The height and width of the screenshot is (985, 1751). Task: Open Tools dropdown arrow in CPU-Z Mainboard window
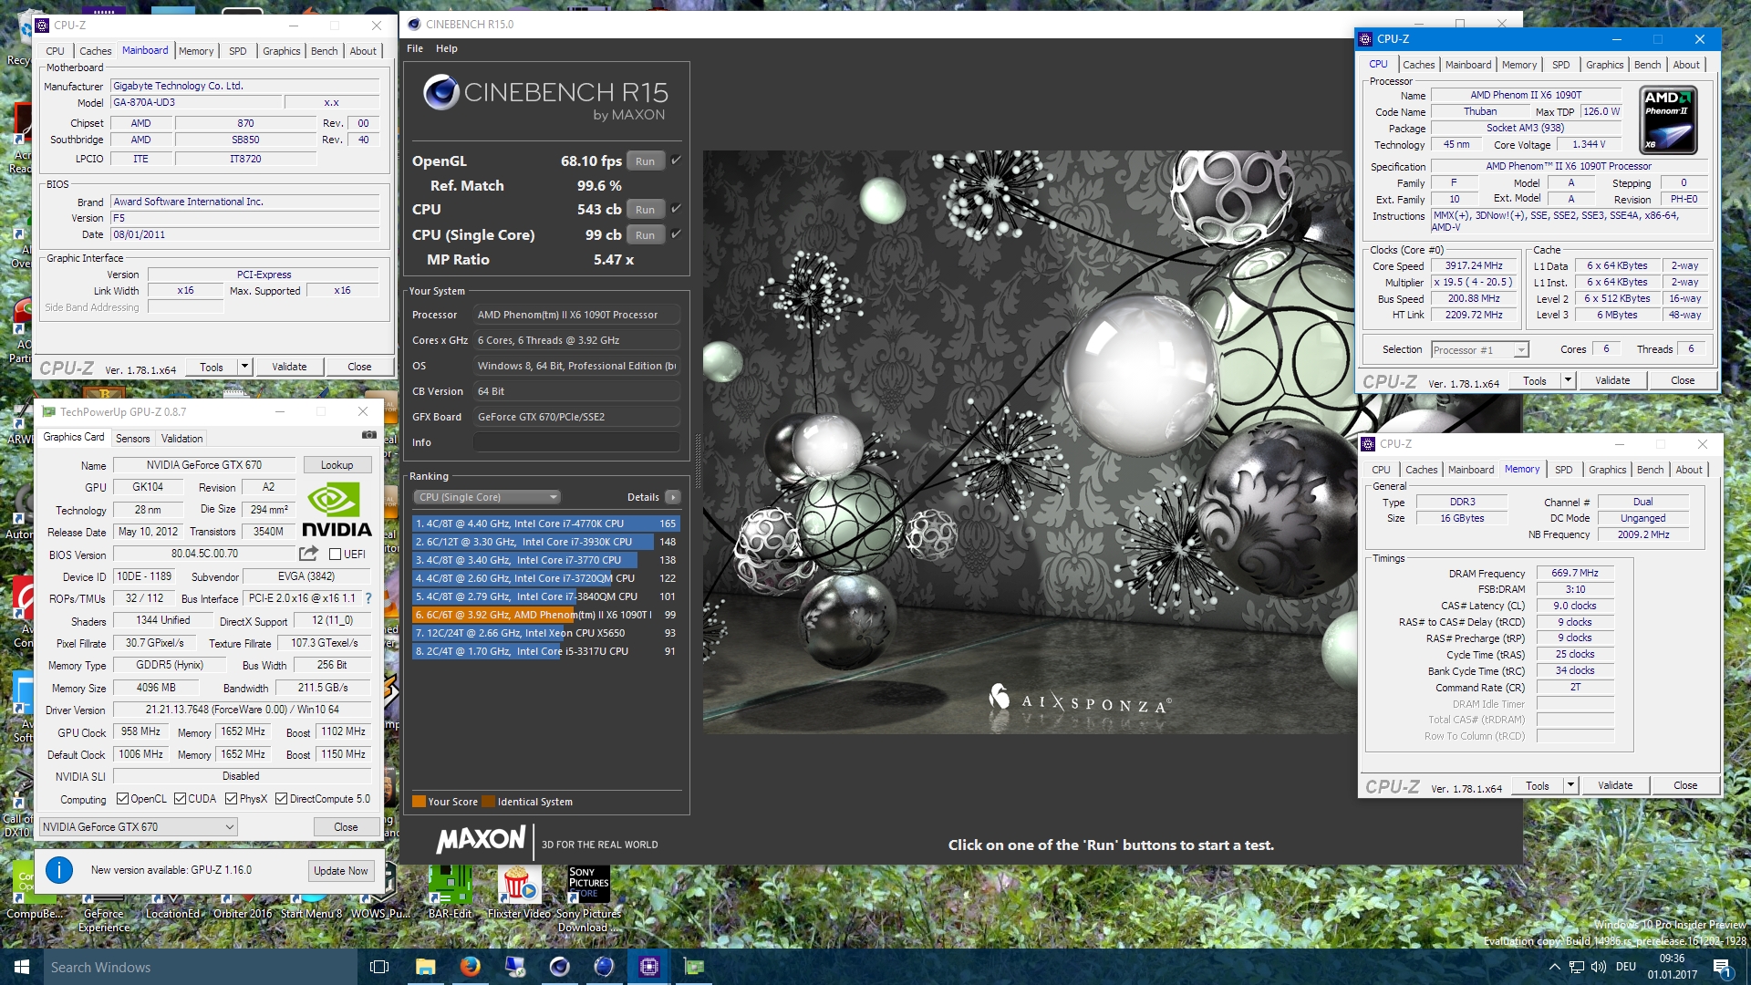[243, 367]
